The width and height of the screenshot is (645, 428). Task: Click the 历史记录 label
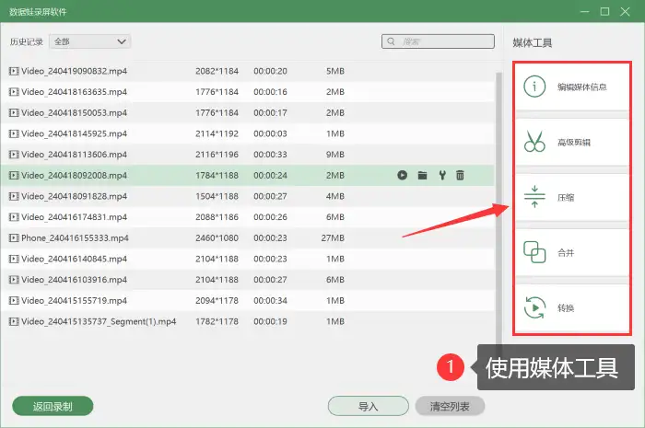27,42
